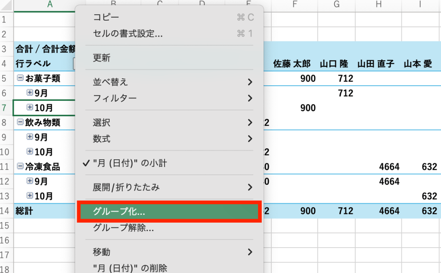Viewport: 441px width, 273px height.
Task: Open セルの書式設定... dialog from the menu
Action: coord(128,34)
